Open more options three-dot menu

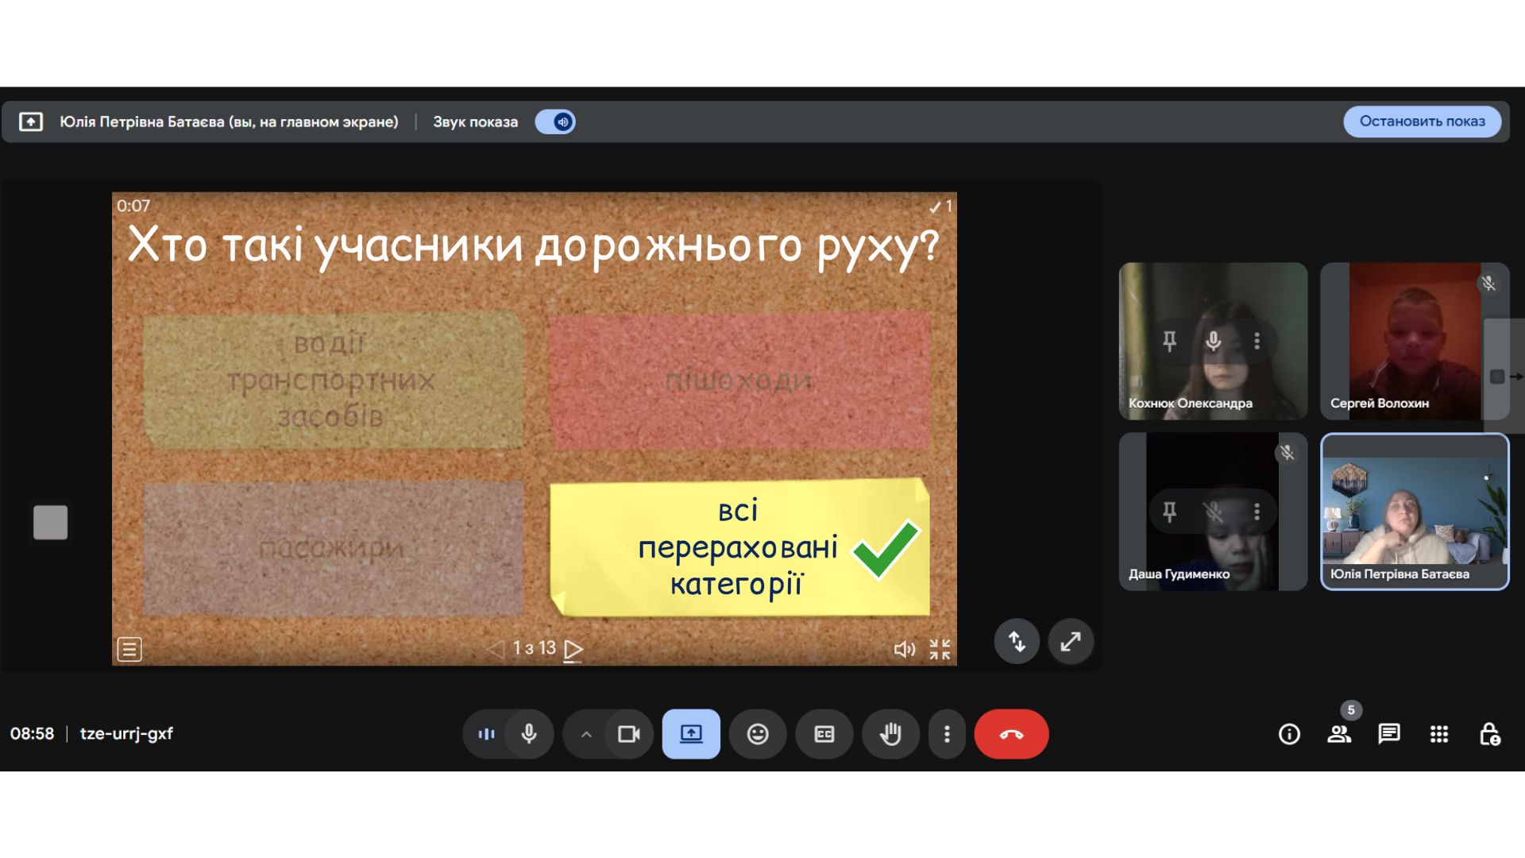tap(947, 734)
